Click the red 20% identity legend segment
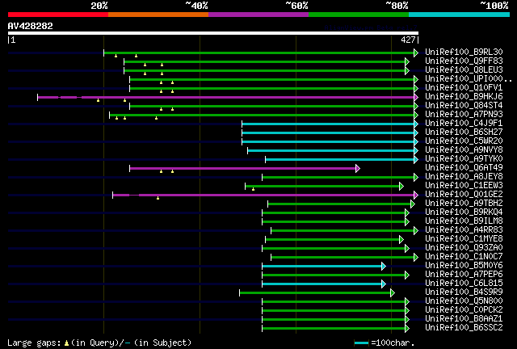The width and height of the screenshot is (517, 349). click(58, 15)
